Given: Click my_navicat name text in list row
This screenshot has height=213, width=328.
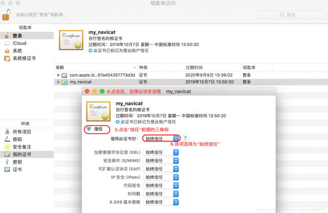Looking at the screenshot, I should 81,82.
